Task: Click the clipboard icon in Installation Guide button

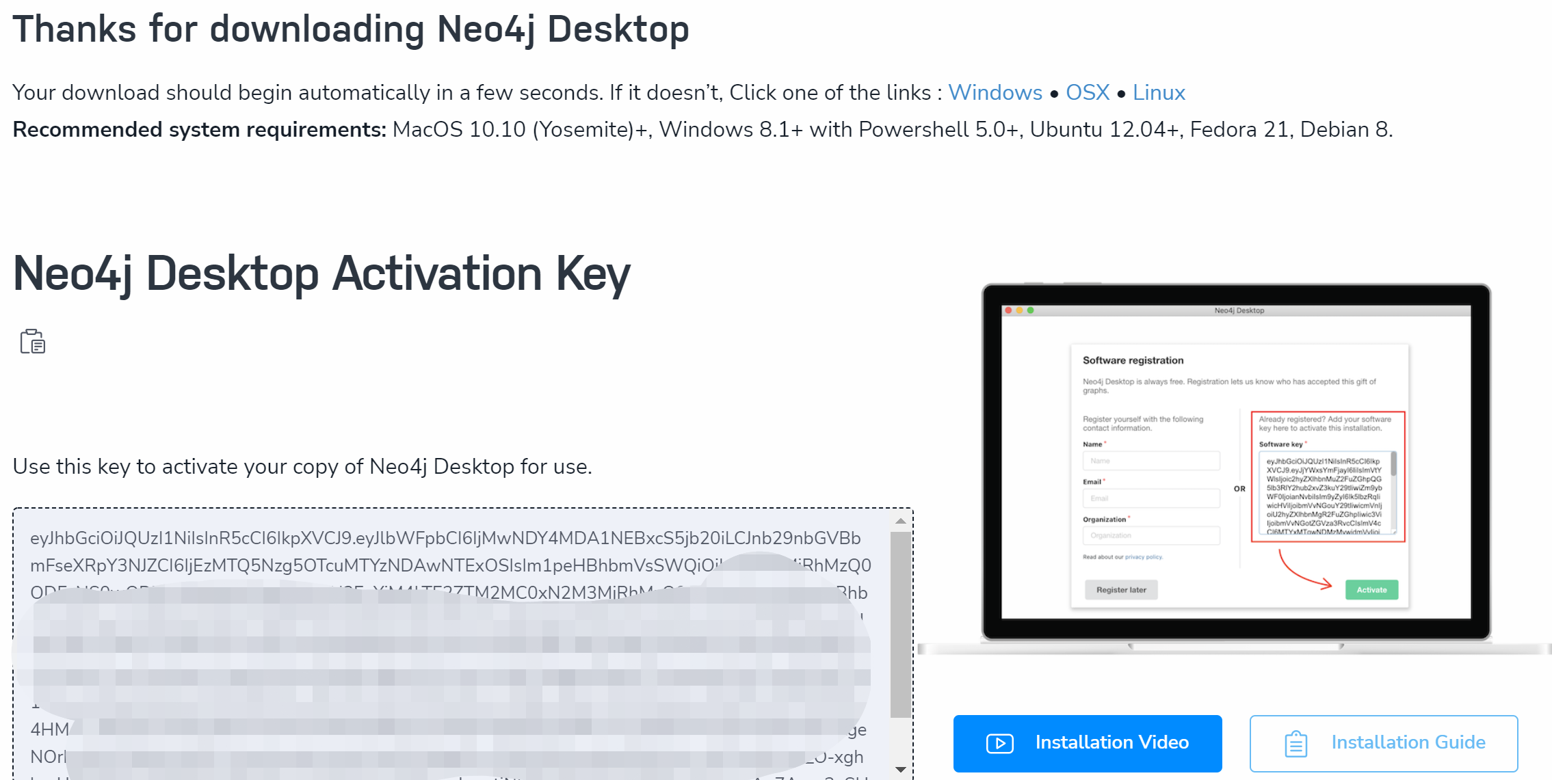Action: 1298,742
